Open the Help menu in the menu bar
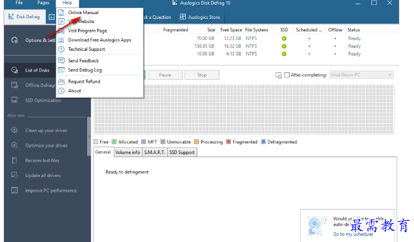 tap(67, 3)
